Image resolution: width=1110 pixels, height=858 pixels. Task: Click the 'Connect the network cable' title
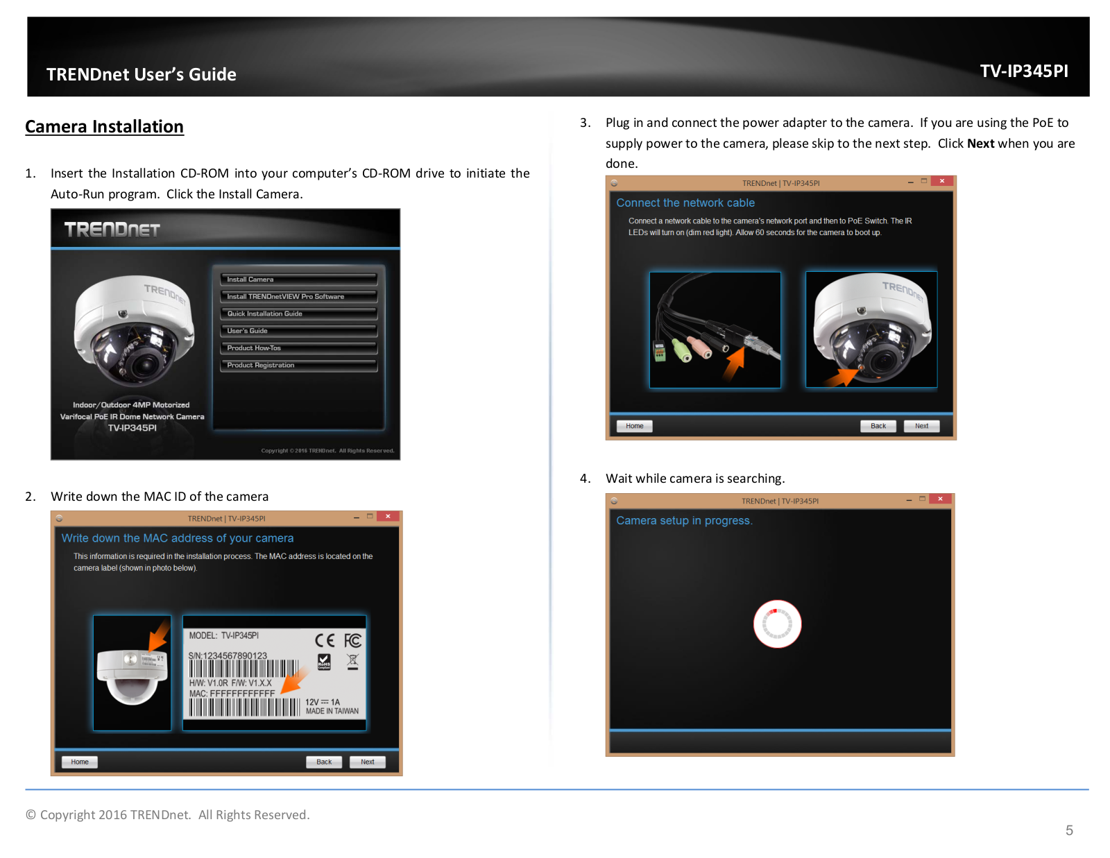(685, 203)
